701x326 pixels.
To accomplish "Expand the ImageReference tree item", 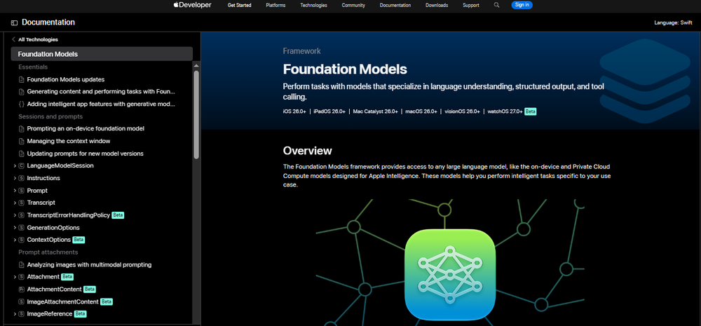I will coord(15,314).
